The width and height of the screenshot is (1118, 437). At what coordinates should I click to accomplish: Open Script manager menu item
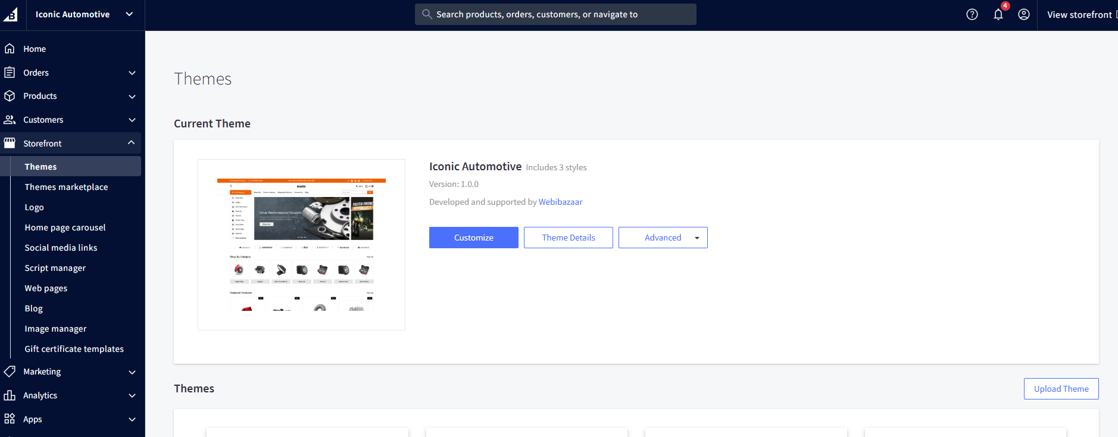[x=55, y=268]
